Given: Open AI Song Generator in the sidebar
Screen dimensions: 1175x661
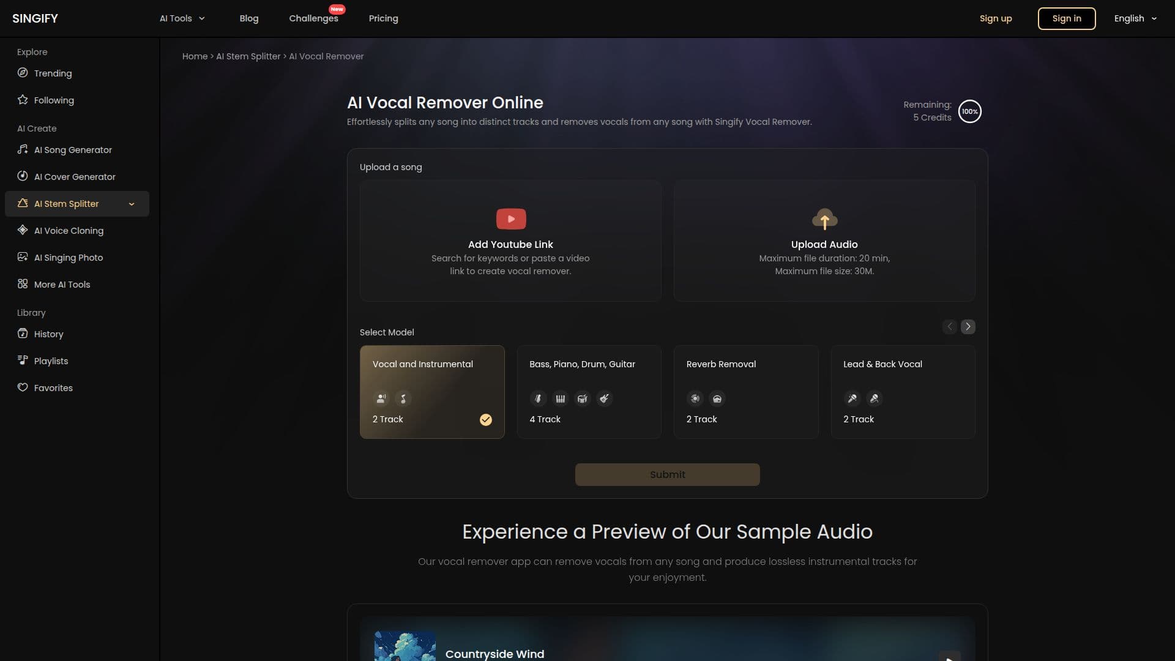Looking at the screenshot, I should (x=77, y=149).
